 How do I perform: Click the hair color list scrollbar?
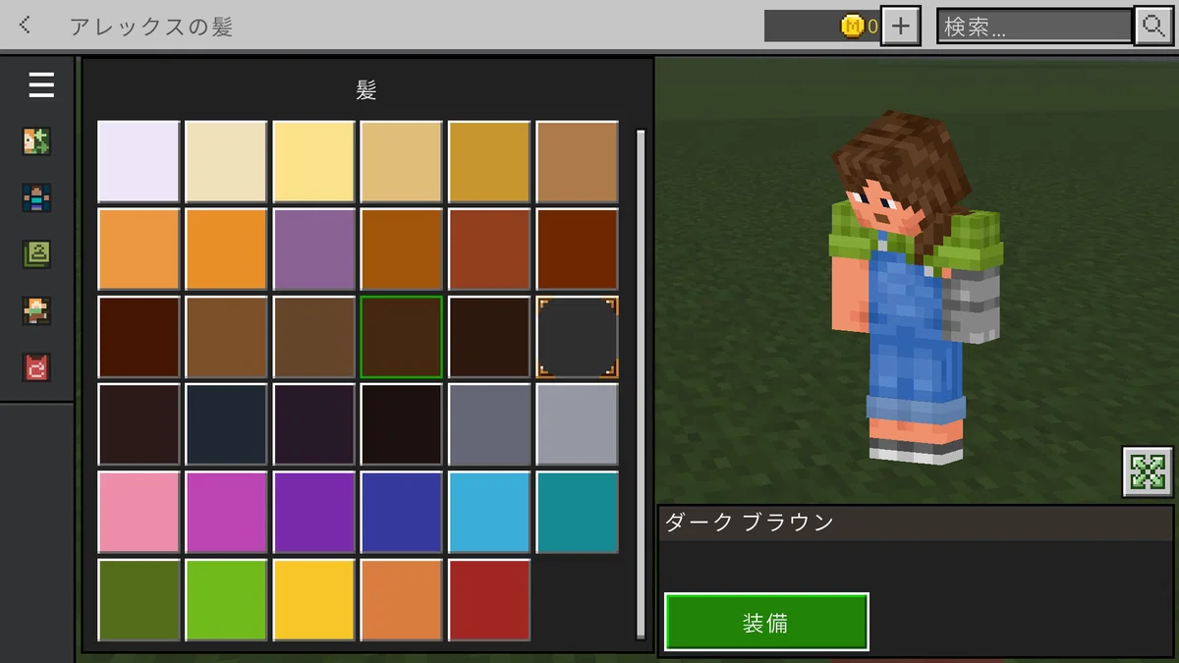[x=641, y=383]
